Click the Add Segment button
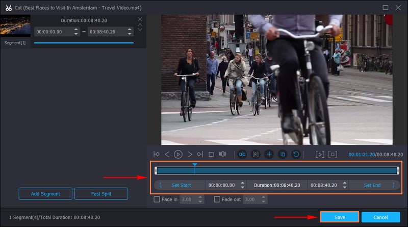This screenshot has height=227, width=408. coord(46,194)
